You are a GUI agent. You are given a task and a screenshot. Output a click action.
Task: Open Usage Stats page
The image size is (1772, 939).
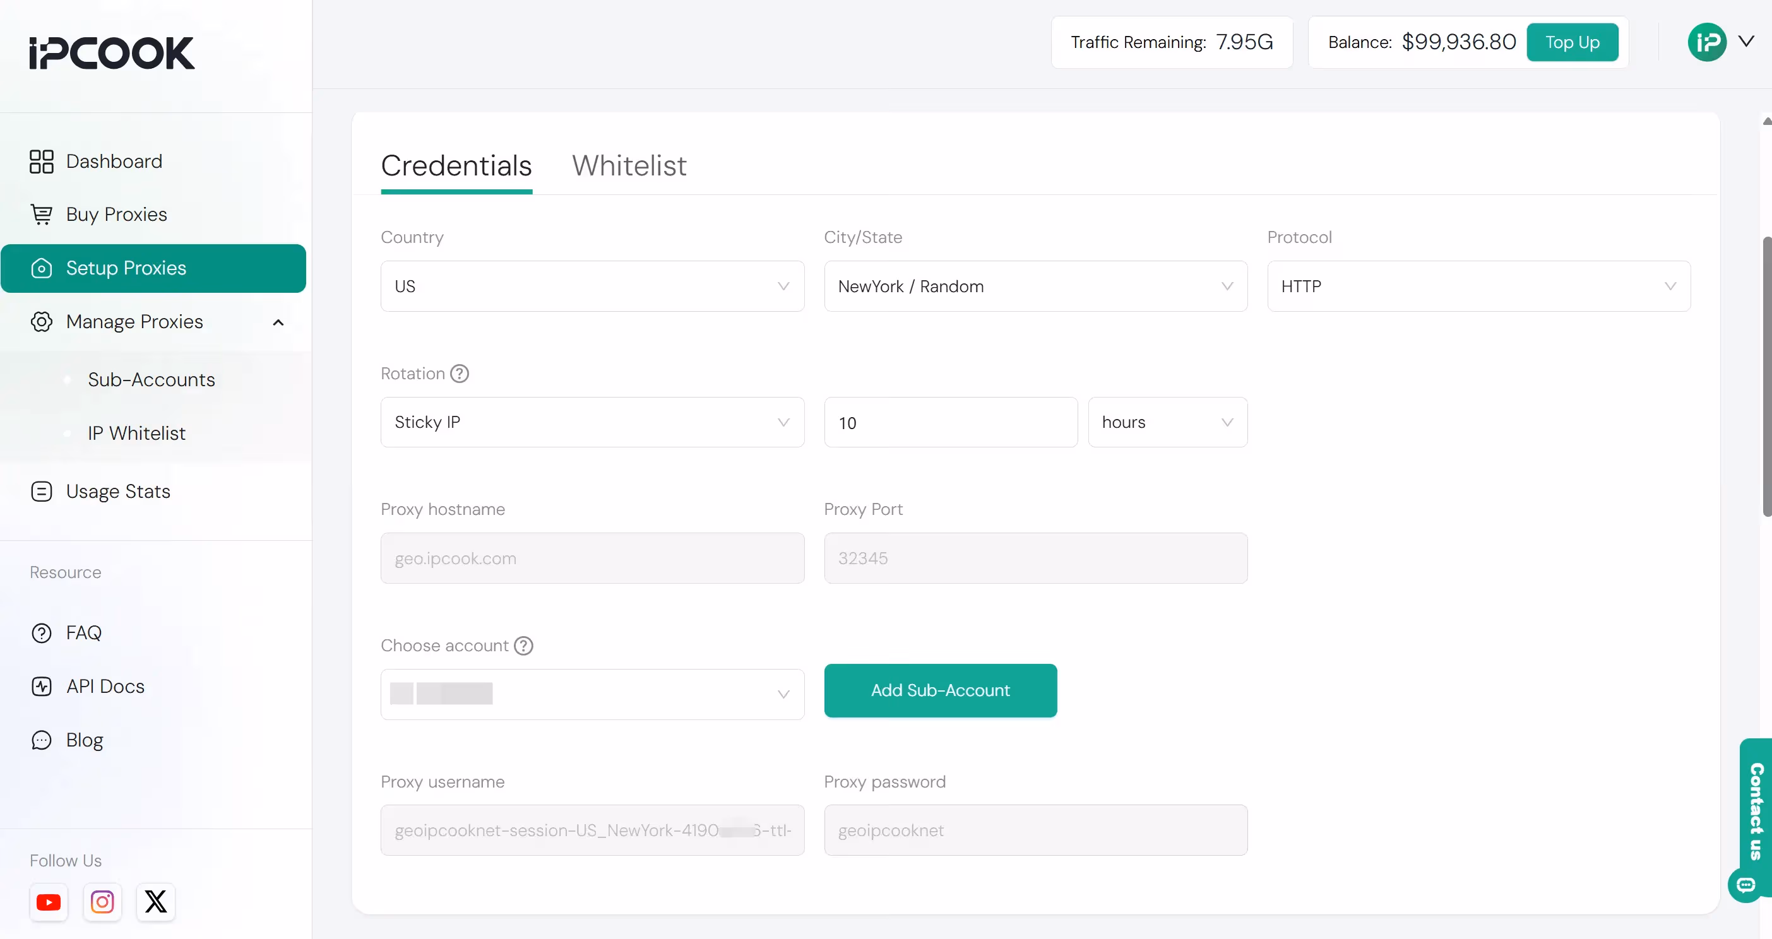coord(117,491)
